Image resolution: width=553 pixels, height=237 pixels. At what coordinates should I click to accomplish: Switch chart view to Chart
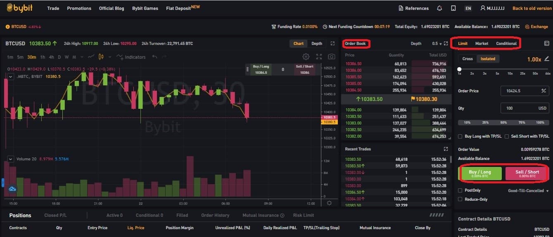pyautogui.click(x=299, y=43)
